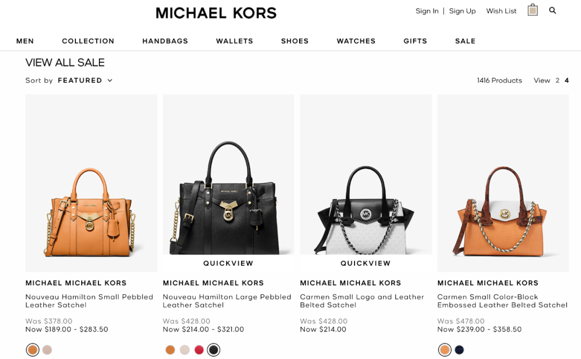Screen dimensions: 581x359
Task: Click the Michael Kors logo
Action: [x=216, y=13]
